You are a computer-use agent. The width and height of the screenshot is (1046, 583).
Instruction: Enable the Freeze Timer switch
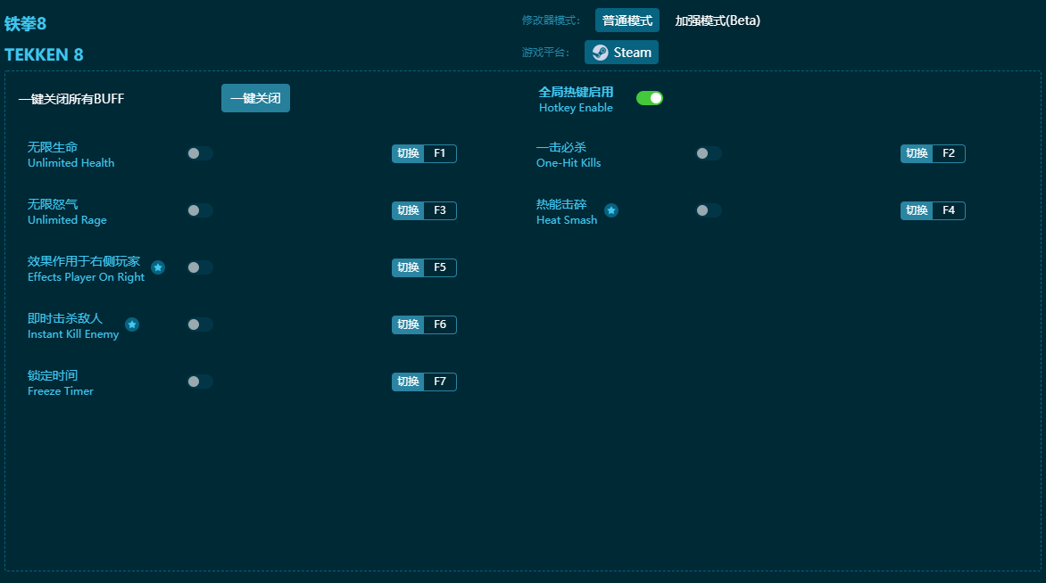pos(200,382)
